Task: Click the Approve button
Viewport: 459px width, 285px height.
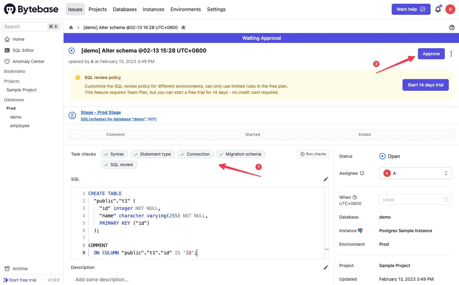Action: (431, 54)
